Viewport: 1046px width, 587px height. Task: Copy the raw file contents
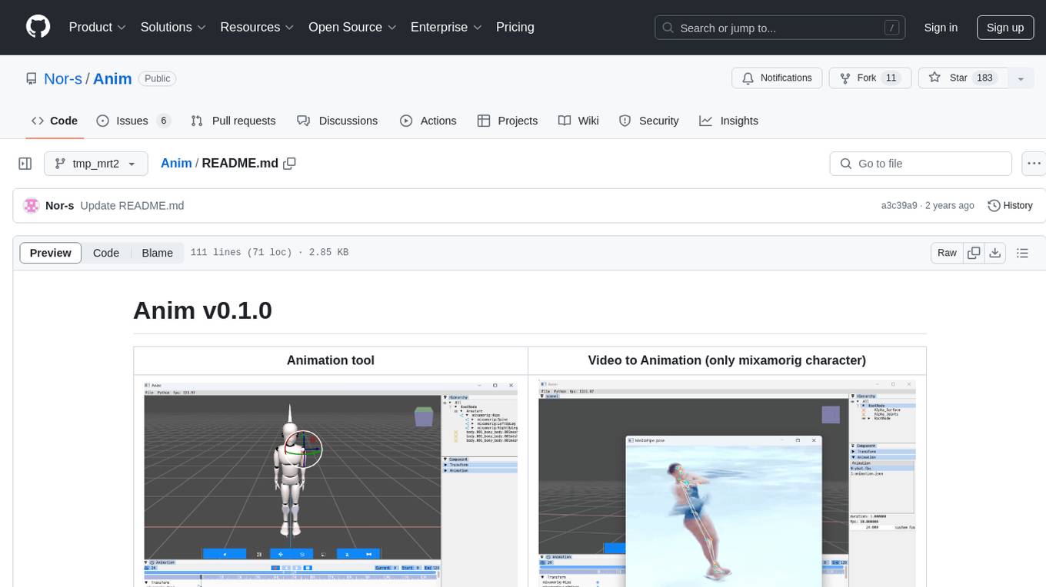point(974,253)
